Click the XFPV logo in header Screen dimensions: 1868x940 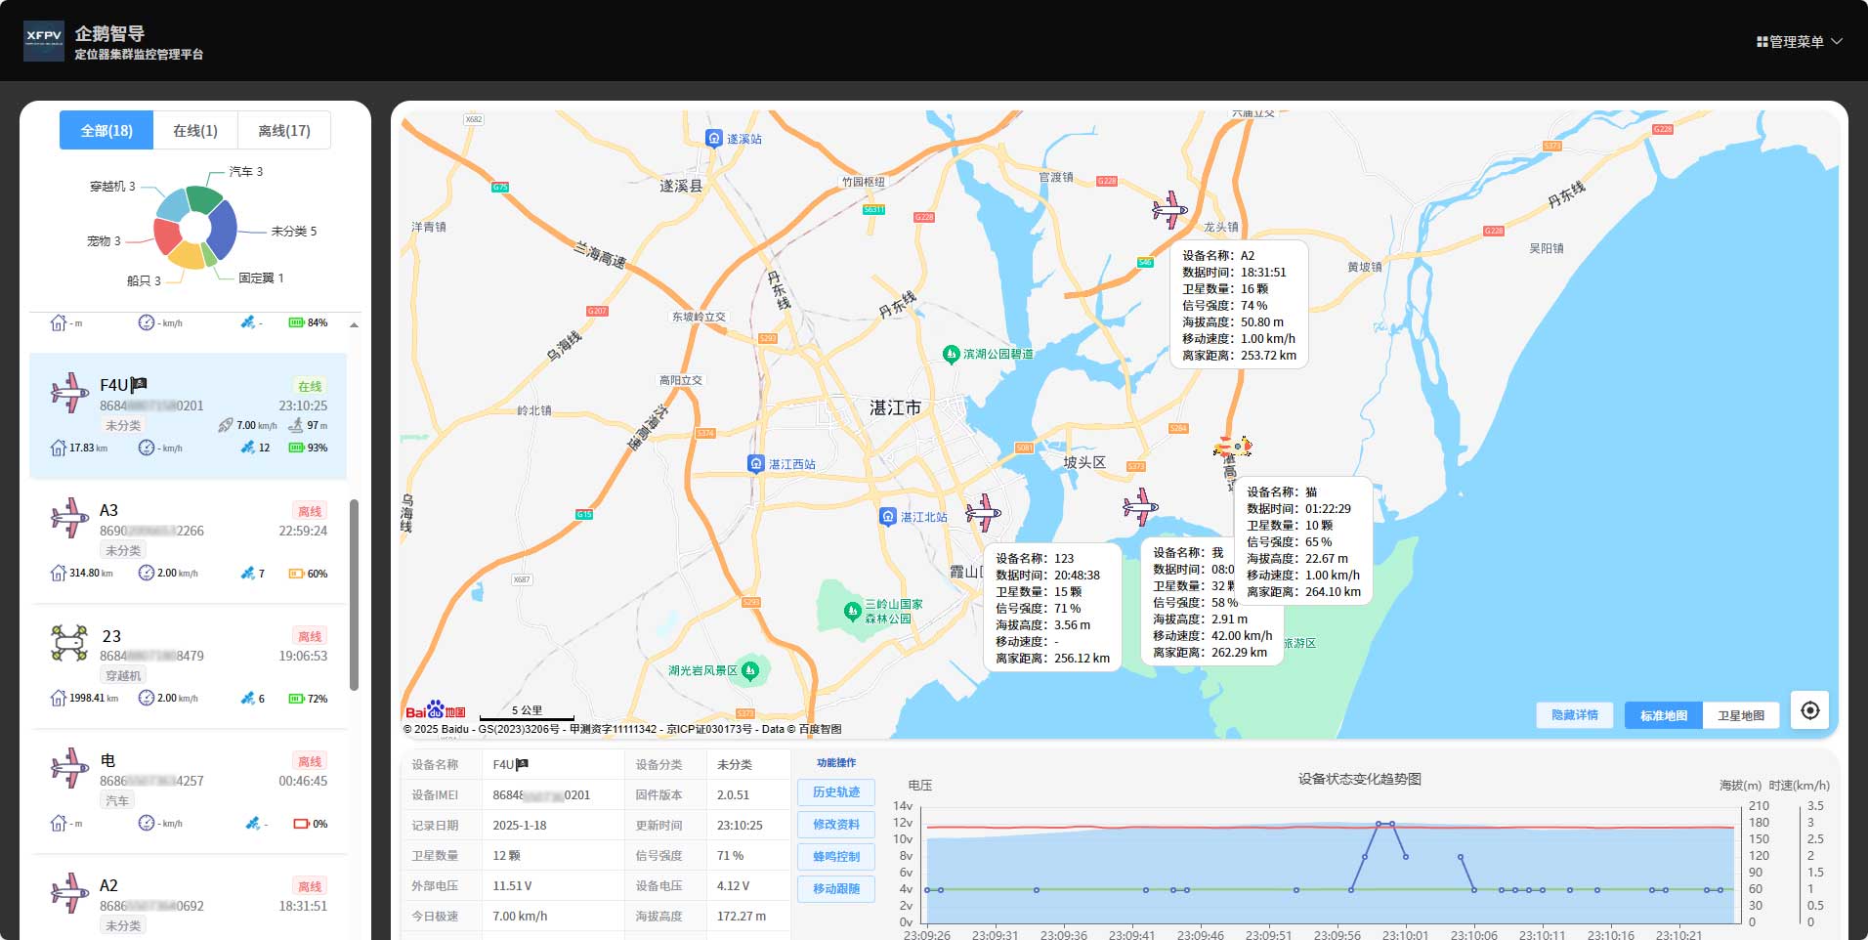point(44,40)
